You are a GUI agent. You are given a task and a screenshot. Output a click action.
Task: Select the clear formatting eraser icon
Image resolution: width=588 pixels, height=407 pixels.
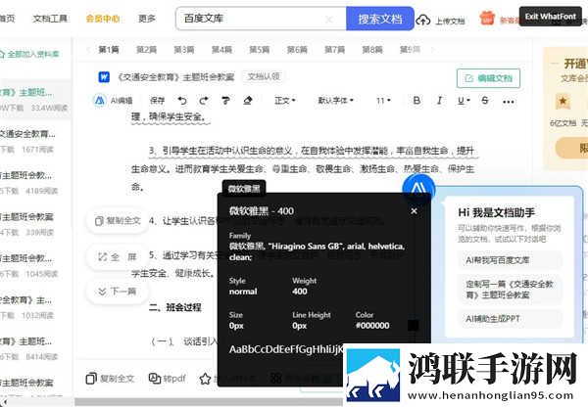coord(248,101)
